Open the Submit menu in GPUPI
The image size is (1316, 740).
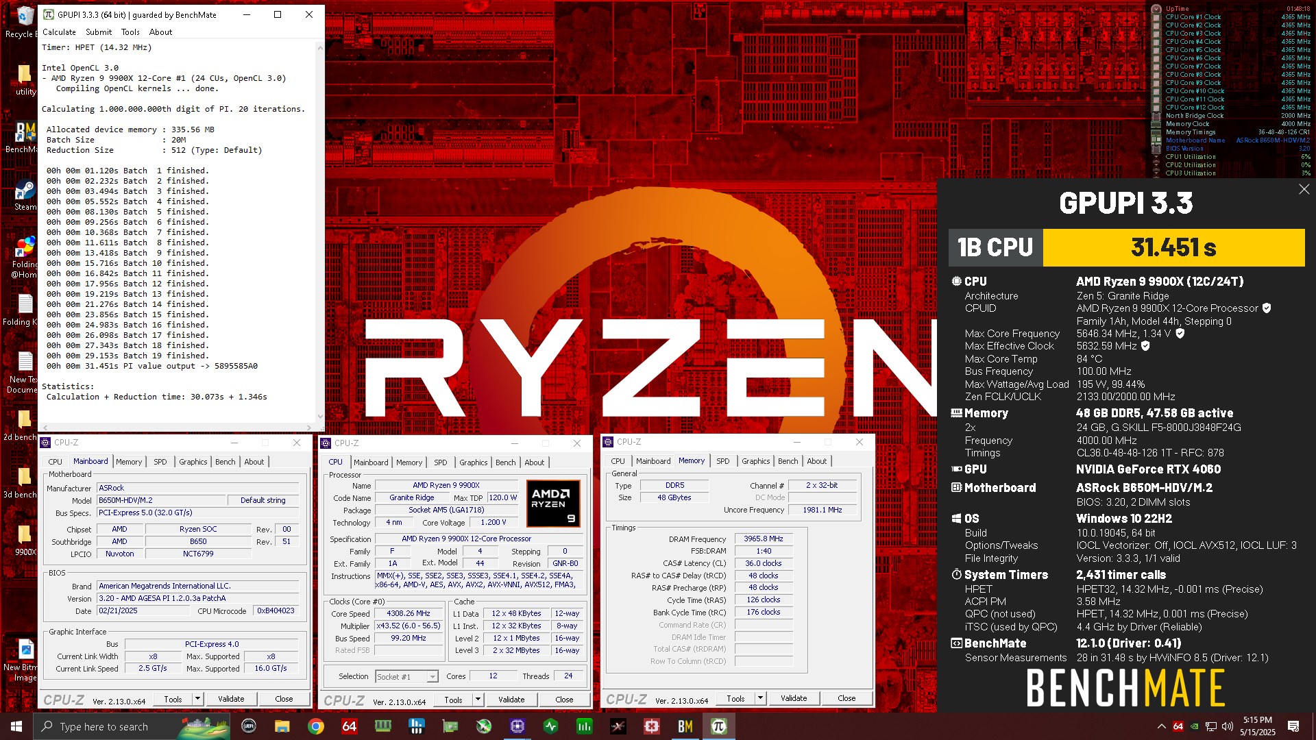[99, 32]
